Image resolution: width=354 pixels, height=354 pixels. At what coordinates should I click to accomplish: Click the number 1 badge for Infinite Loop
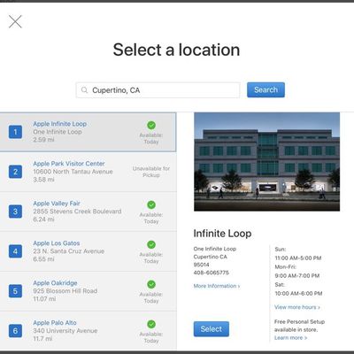(15, 132)
